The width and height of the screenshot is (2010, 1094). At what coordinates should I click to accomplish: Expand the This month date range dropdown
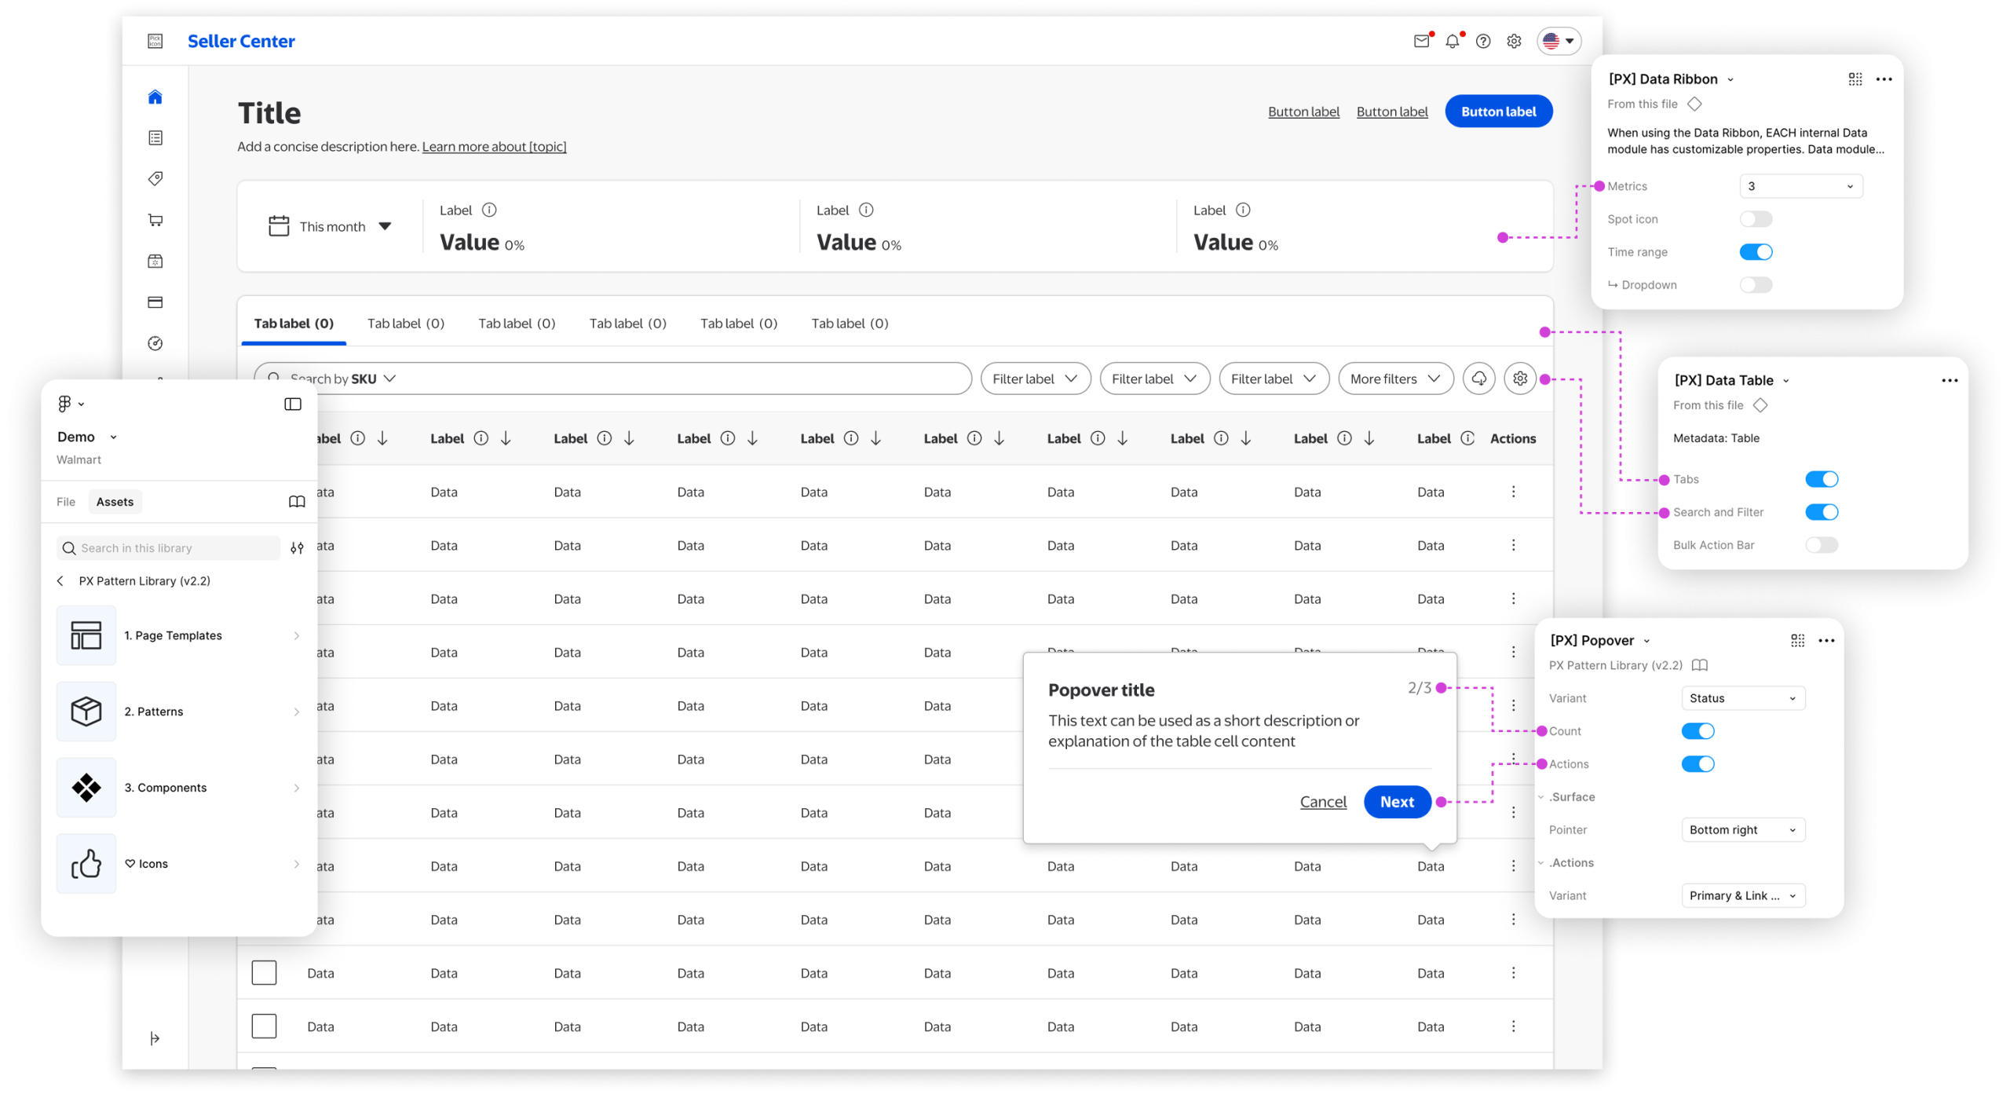click(331, 227)
